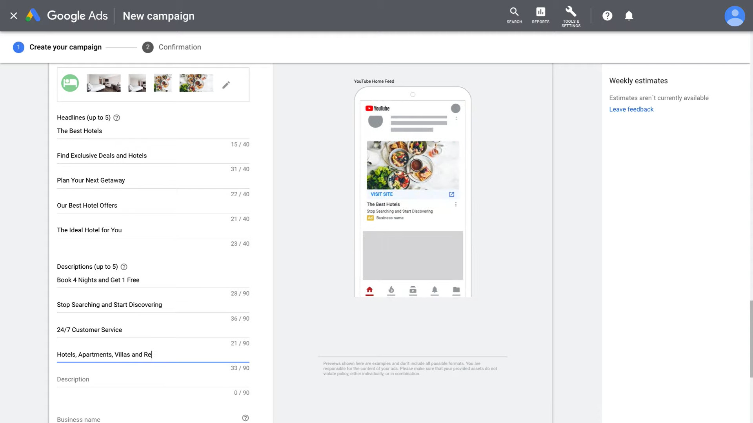Click Leave feedback link
The width and height of the screenshot is (753, 423).
coord(631,109)
